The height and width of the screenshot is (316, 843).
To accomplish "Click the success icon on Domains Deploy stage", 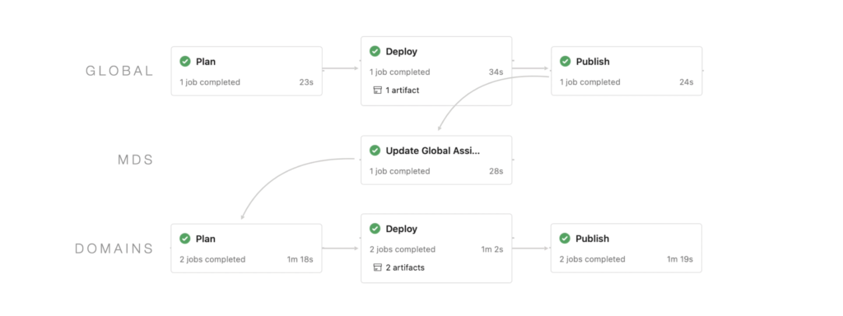I will pyautogui.click(x=375, y=229).
